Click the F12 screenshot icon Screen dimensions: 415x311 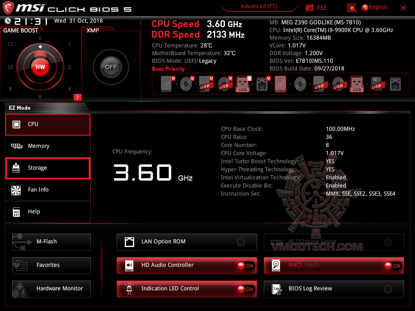click(309, 7)
